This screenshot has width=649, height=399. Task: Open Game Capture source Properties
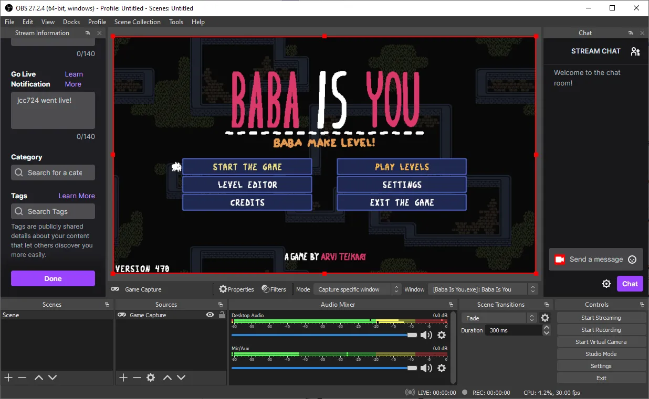click(236, 289)
